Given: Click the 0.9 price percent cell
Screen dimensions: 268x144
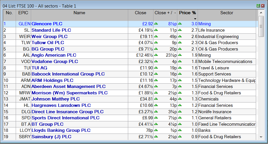Looking at the screenshot, I should pyautogui.click(x=187, y=137).
